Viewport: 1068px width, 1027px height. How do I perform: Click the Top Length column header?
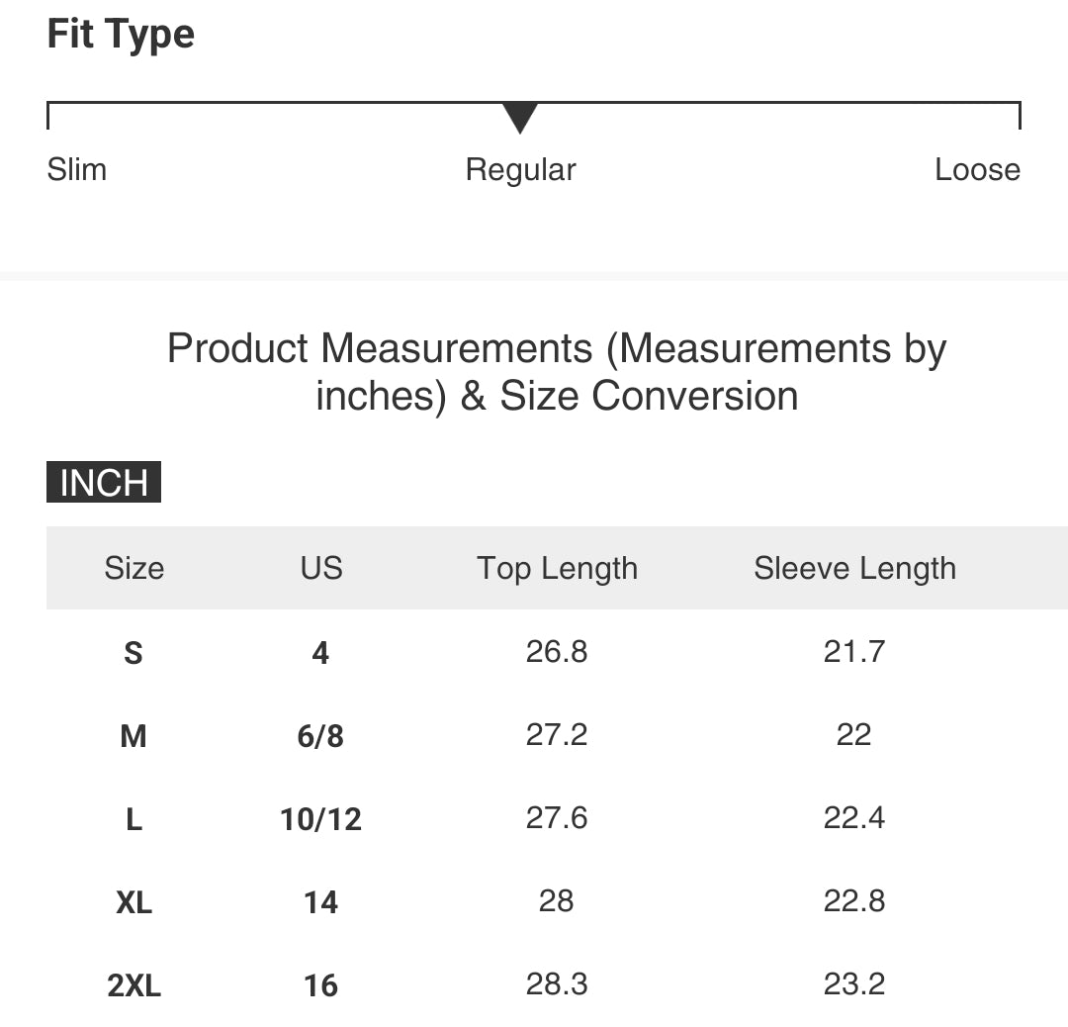[x=557, y=568]
